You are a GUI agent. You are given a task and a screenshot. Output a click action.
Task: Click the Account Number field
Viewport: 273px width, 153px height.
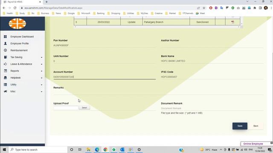pyautogui.click(x=105, y=77)
